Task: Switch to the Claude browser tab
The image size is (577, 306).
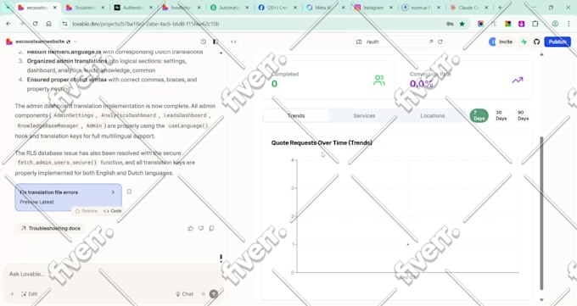Action: [469, 8]
